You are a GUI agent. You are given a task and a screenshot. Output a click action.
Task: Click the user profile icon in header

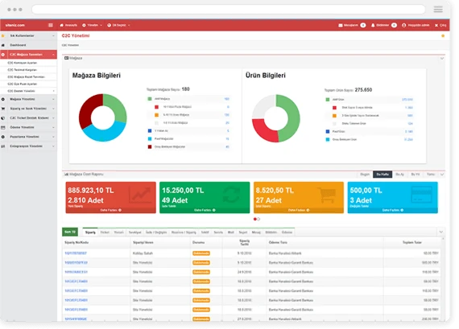tap(404, 26)
